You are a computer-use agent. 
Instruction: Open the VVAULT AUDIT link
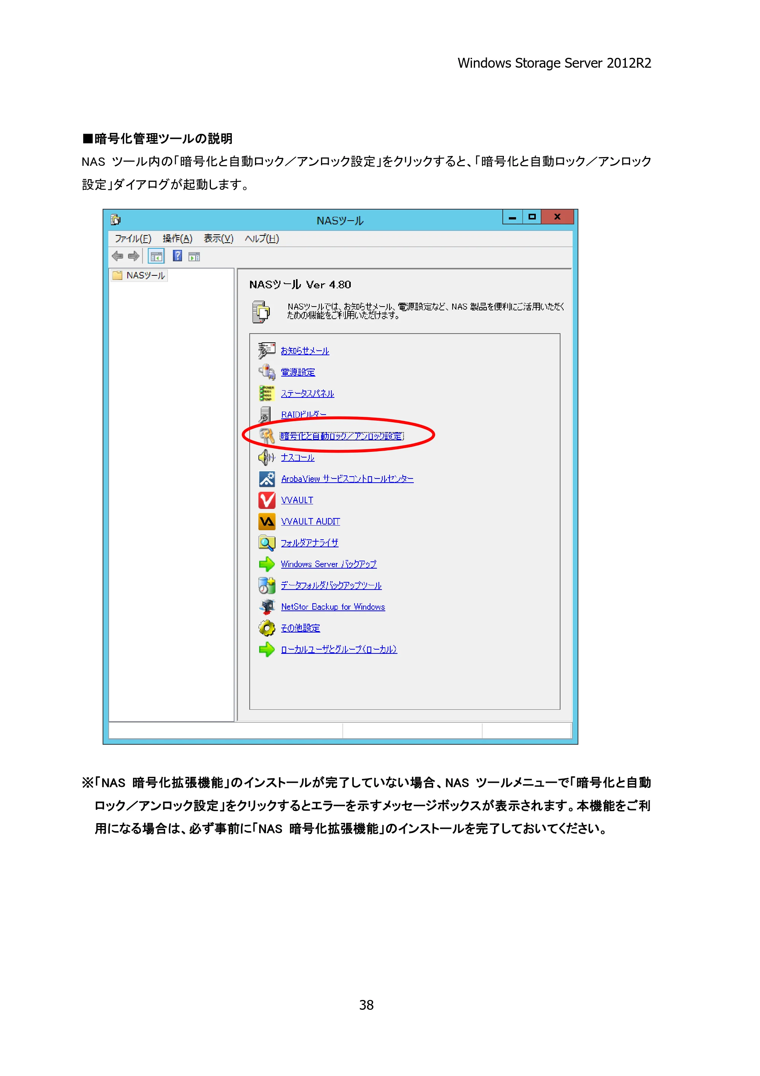pos(310,521)
